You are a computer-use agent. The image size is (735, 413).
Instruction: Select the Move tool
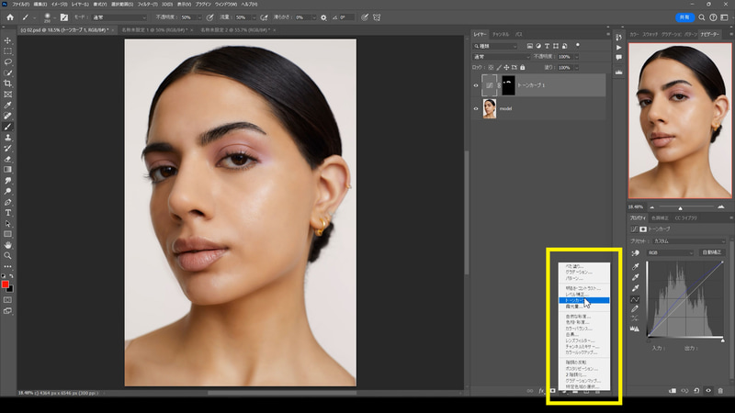(x=8, y=40)
